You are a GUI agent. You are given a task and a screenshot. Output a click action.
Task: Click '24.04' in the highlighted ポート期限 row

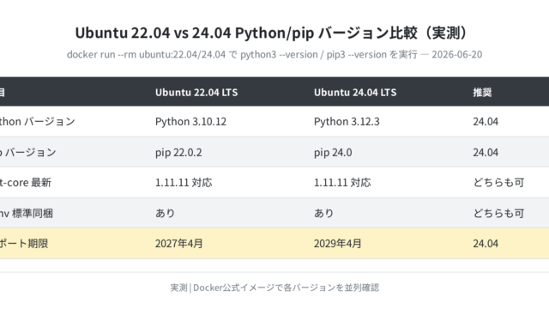[486, 244]
